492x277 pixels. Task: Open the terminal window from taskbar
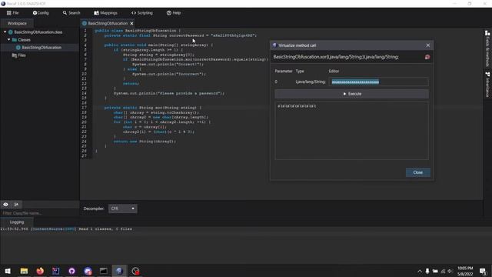(x=104, y=271)
